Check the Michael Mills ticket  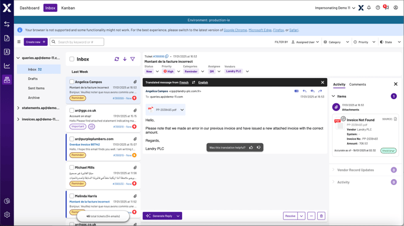(x=72, y=167)
